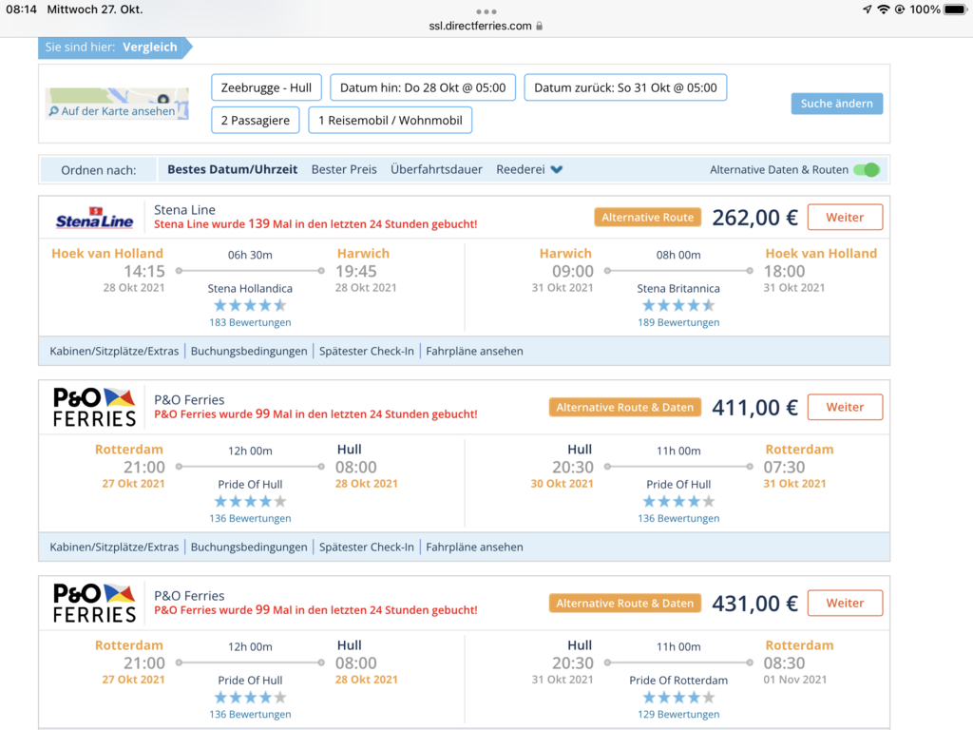Click the Vergleich breadcrumb
The width and height of the screenshot is (973, 730).
[149, 48]
